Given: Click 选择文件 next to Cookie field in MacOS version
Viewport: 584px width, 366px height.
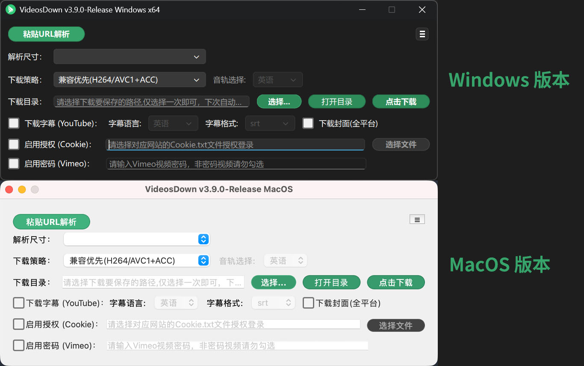Looking at the screenshot, I should pos(395,325).
